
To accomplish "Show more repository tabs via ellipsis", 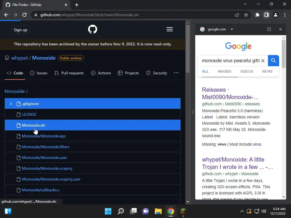I will (176, 73).
